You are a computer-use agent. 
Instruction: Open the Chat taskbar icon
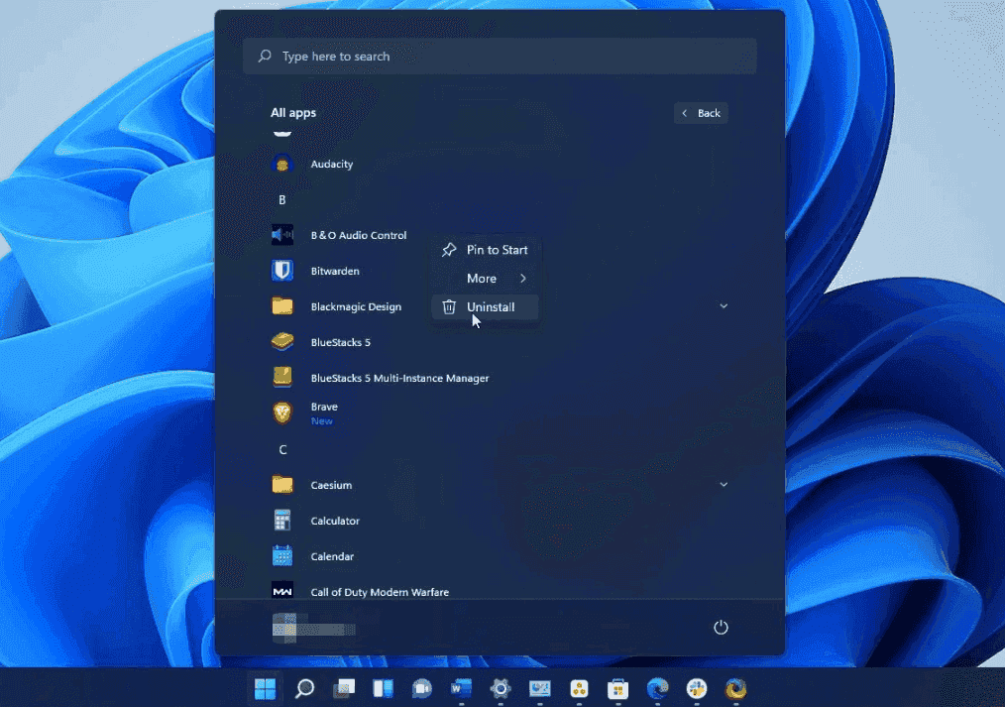(422, 689)
